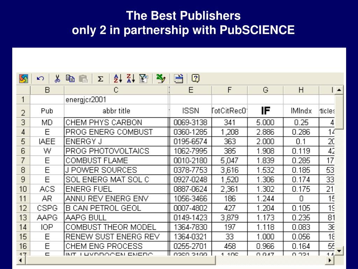Select cell 'CHEM ENG PROCESS'
The image size is (358, 269).
click(116, 246)
